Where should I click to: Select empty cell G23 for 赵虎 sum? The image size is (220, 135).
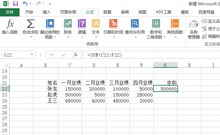pyautogui.click(x=165, y=94)
